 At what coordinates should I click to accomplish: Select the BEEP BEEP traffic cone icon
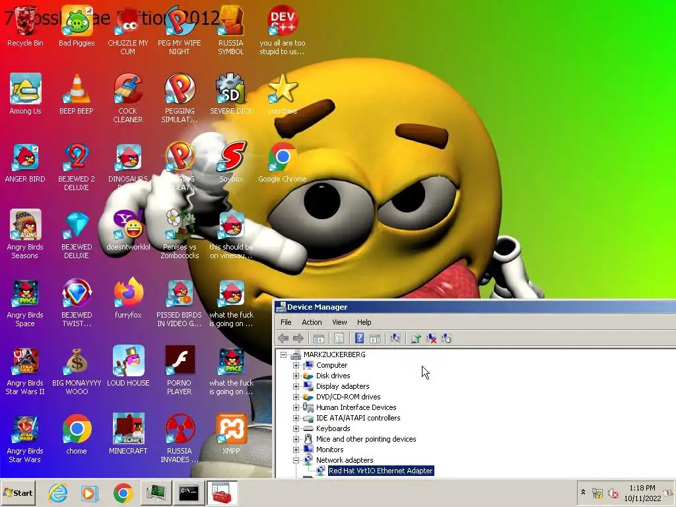(77, 94)
